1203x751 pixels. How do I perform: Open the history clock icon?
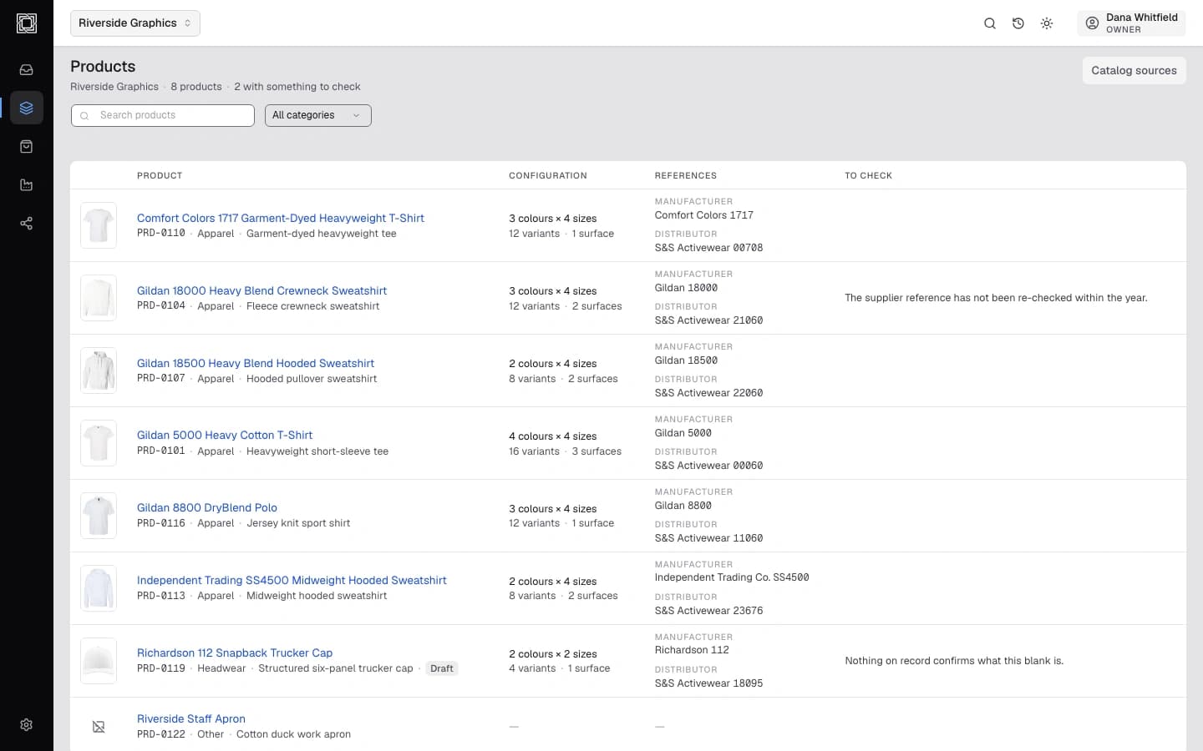pos(1018,23)
